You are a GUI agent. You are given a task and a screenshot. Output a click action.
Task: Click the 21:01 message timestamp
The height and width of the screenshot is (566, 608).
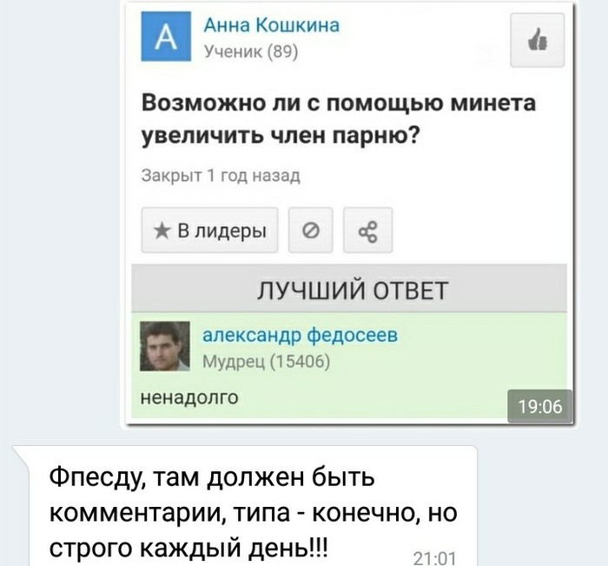tap(434, 557)
